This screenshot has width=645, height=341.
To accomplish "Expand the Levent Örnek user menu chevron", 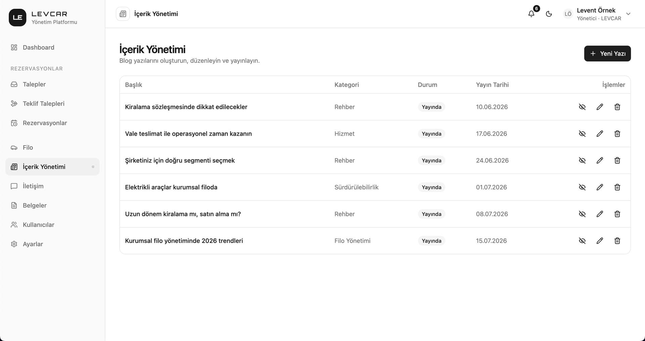I will [x=628, y=14].
